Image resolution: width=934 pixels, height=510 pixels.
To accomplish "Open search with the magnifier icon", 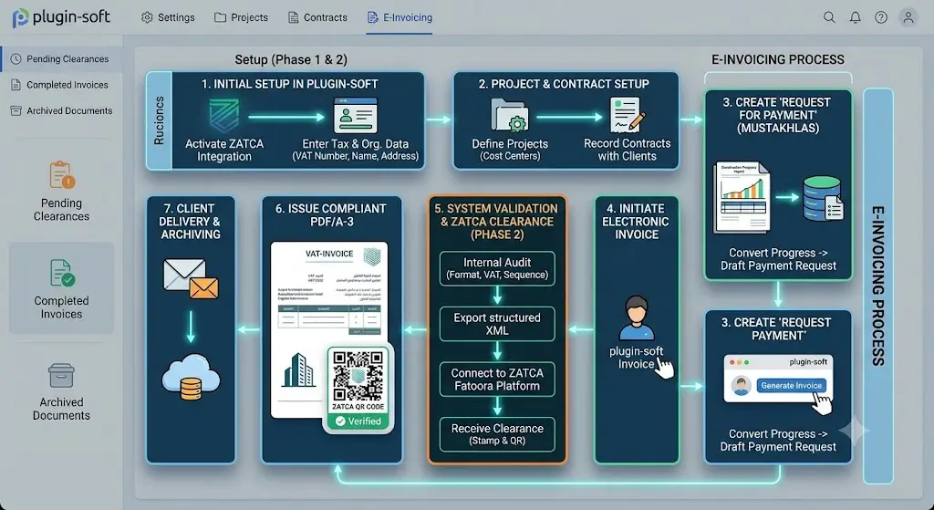I will tap(829, 17).
